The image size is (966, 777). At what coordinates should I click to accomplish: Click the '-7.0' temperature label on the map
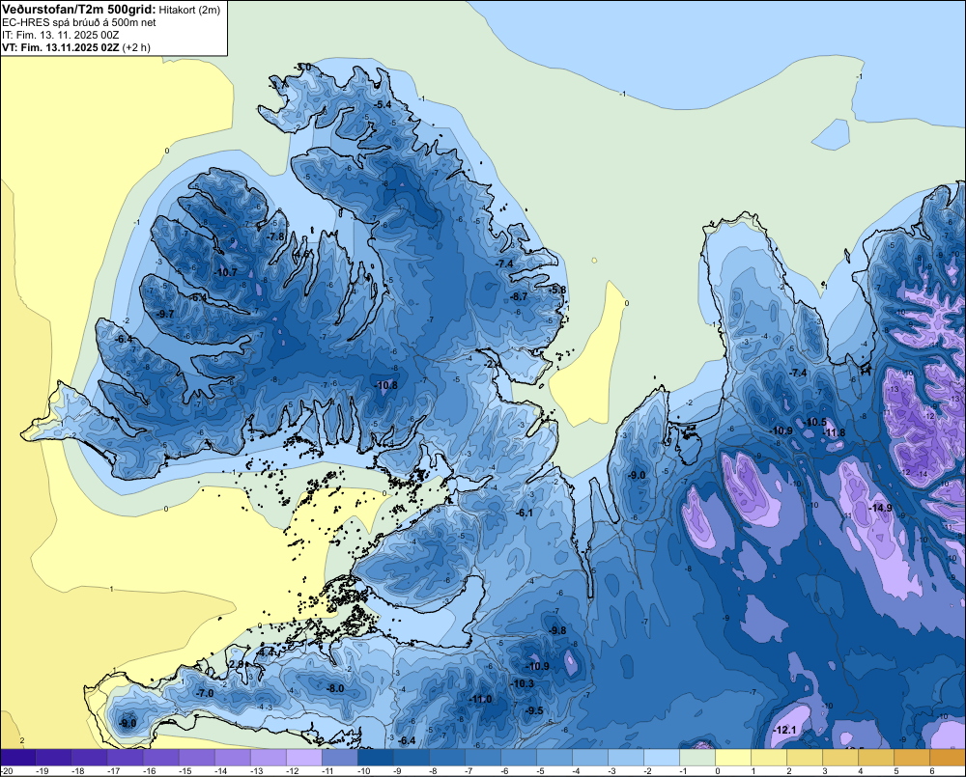coord(205,693)
